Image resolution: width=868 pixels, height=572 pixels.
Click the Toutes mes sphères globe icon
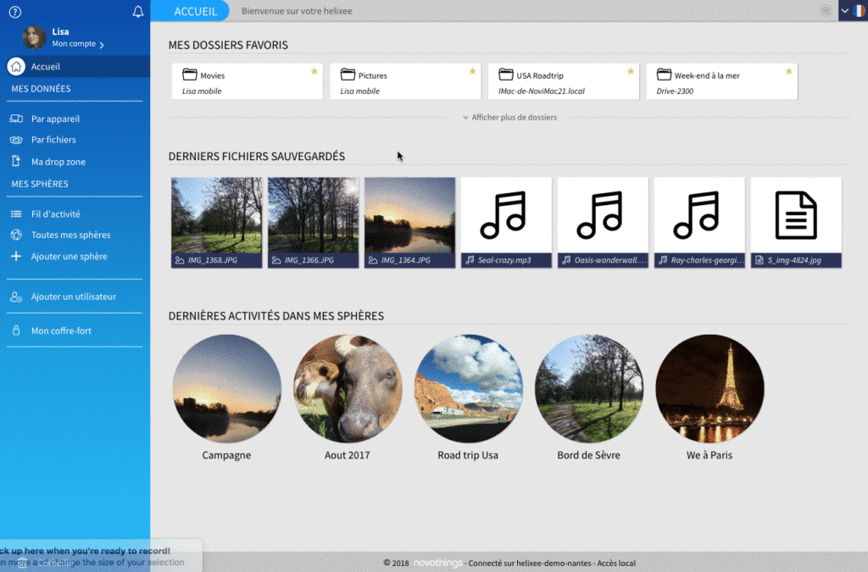[x=15, y=236]
